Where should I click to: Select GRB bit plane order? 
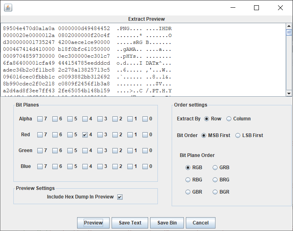point(215,168)
